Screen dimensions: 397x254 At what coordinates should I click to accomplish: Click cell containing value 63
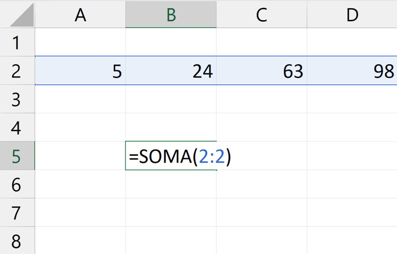262,71
